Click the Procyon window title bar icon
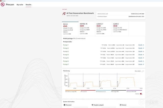Viewport: 163px width, 108px height. 1,1
